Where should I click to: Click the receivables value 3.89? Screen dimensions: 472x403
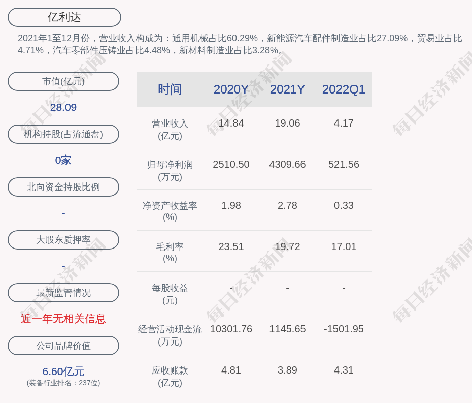click(x=287, y=370)
